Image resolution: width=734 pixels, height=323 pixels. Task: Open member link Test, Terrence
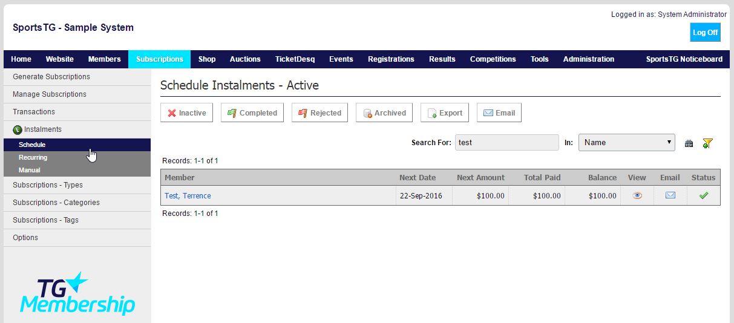(188, 196)
